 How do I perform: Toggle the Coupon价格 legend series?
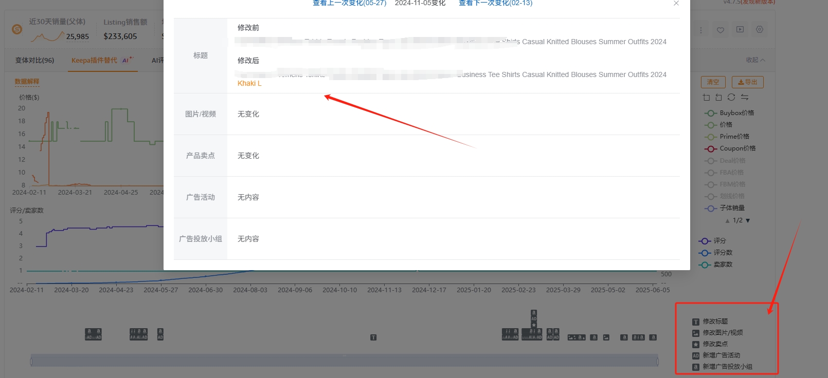pos(730,148)
